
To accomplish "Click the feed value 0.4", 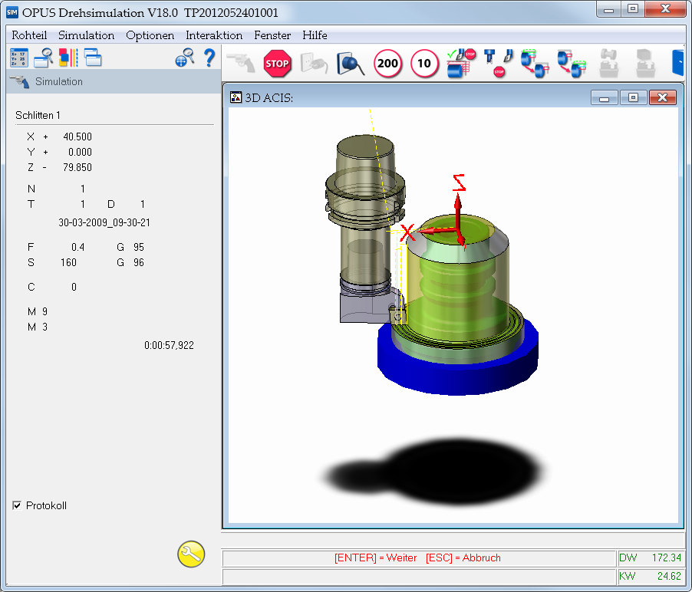I will 77,247.
